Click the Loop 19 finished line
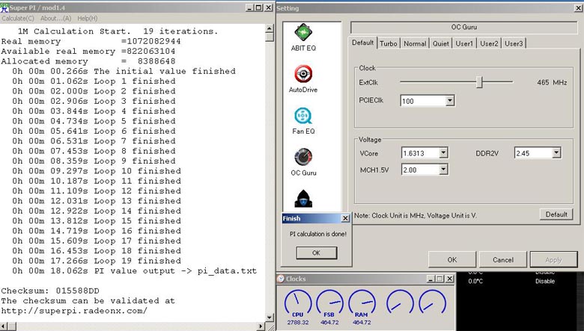This screenshot has width=584, height=331. click(x=97, y=261)
